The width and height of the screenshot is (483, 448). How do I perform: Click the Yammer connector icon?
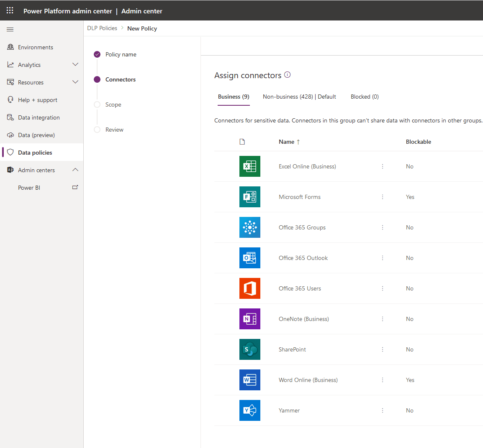tap(250, 410)
